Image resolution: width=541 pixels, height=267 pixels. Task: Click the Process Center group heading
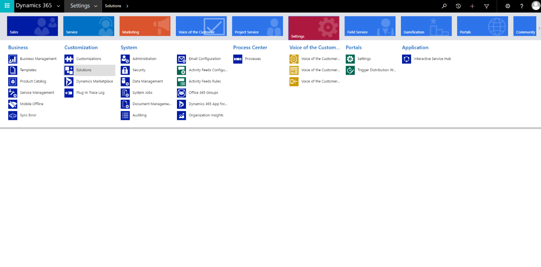(x=250, y=47)
